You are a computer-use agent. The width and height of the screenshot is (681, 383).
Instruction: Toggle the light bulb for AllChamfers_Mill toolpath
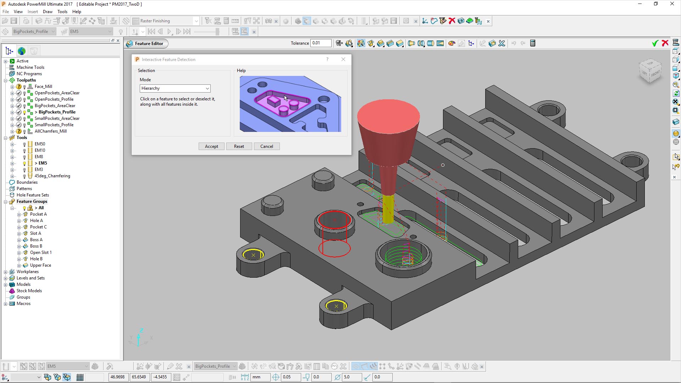24,132
